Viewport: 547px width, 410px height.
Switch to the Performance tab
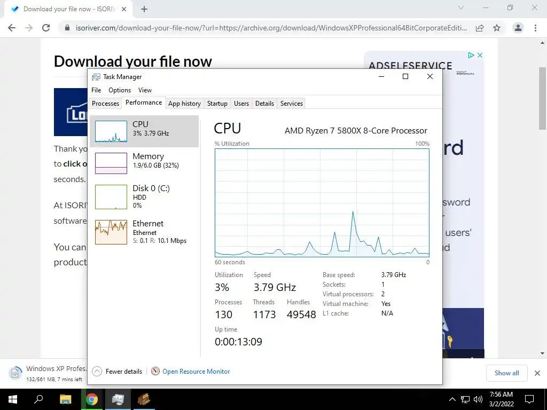(x=144, y=102)
